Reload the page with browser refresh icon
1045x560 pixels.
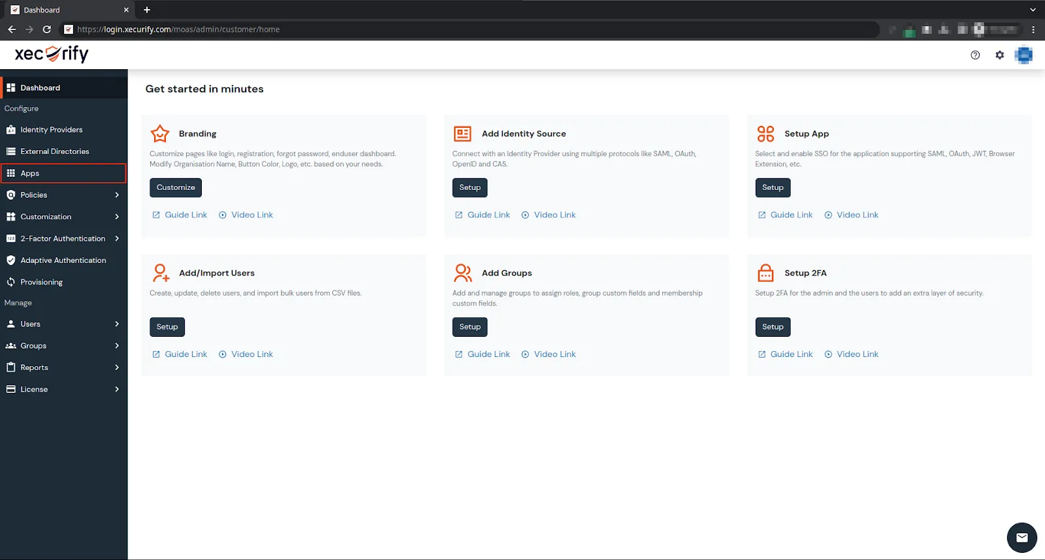coord(47,29)
